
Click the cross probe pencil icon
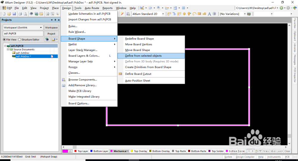click(x=122, y=14)
